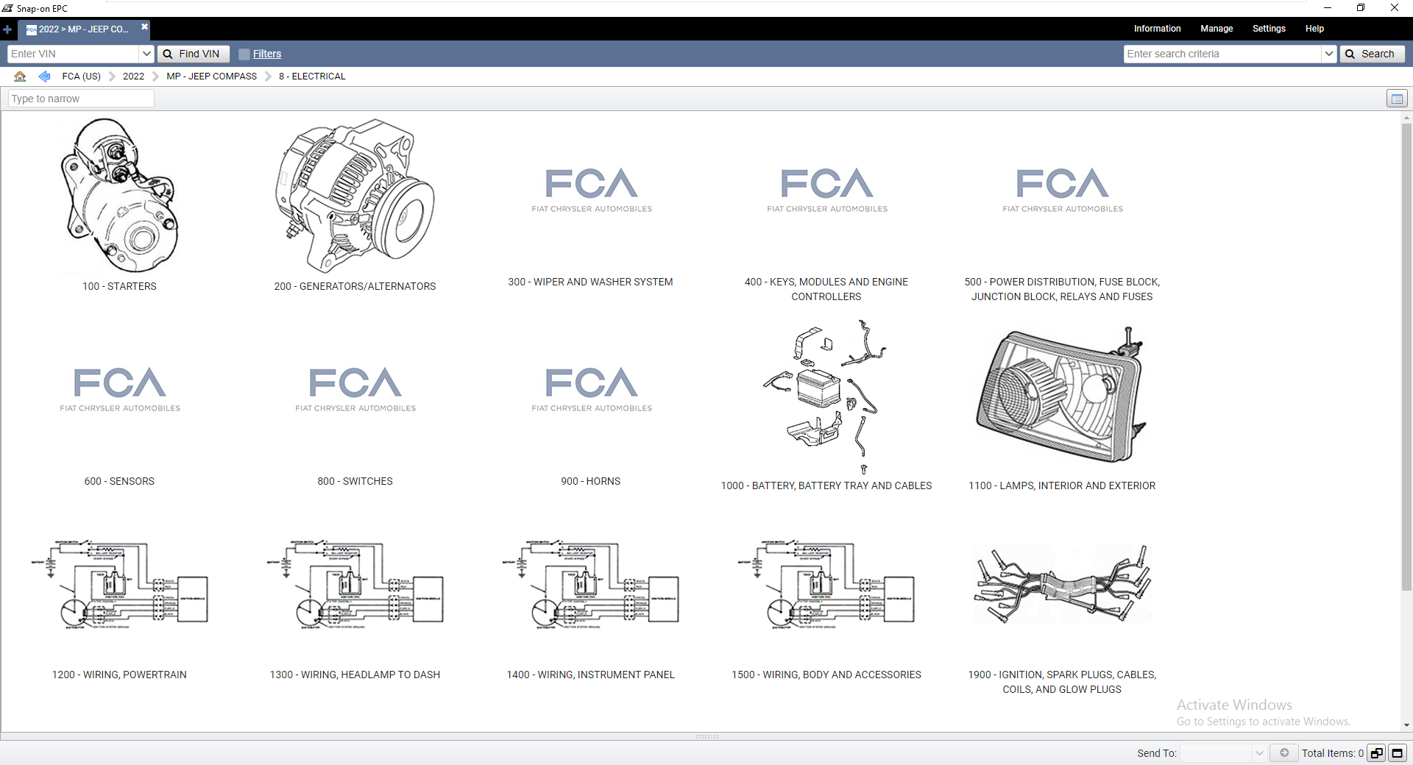Click the 200 - GENERATORS/ALTERNATORS label

pos(355,286)
